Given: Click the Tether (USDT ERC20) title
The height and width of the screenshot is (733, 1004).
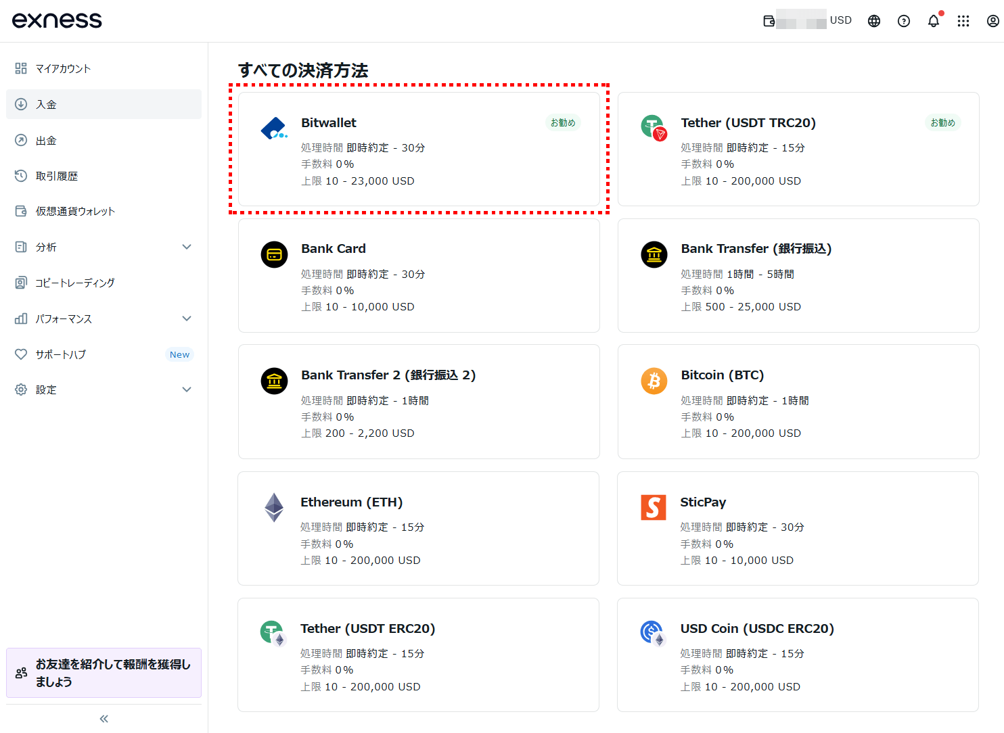Looking at the screenshot, I should 368,629.
